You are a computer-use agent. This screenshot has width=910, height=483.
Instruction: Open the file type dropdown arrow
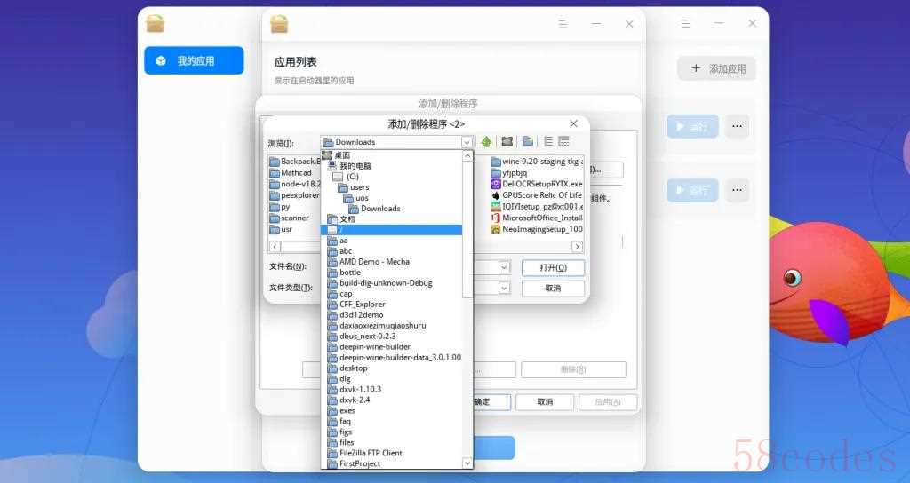[504, 288]
